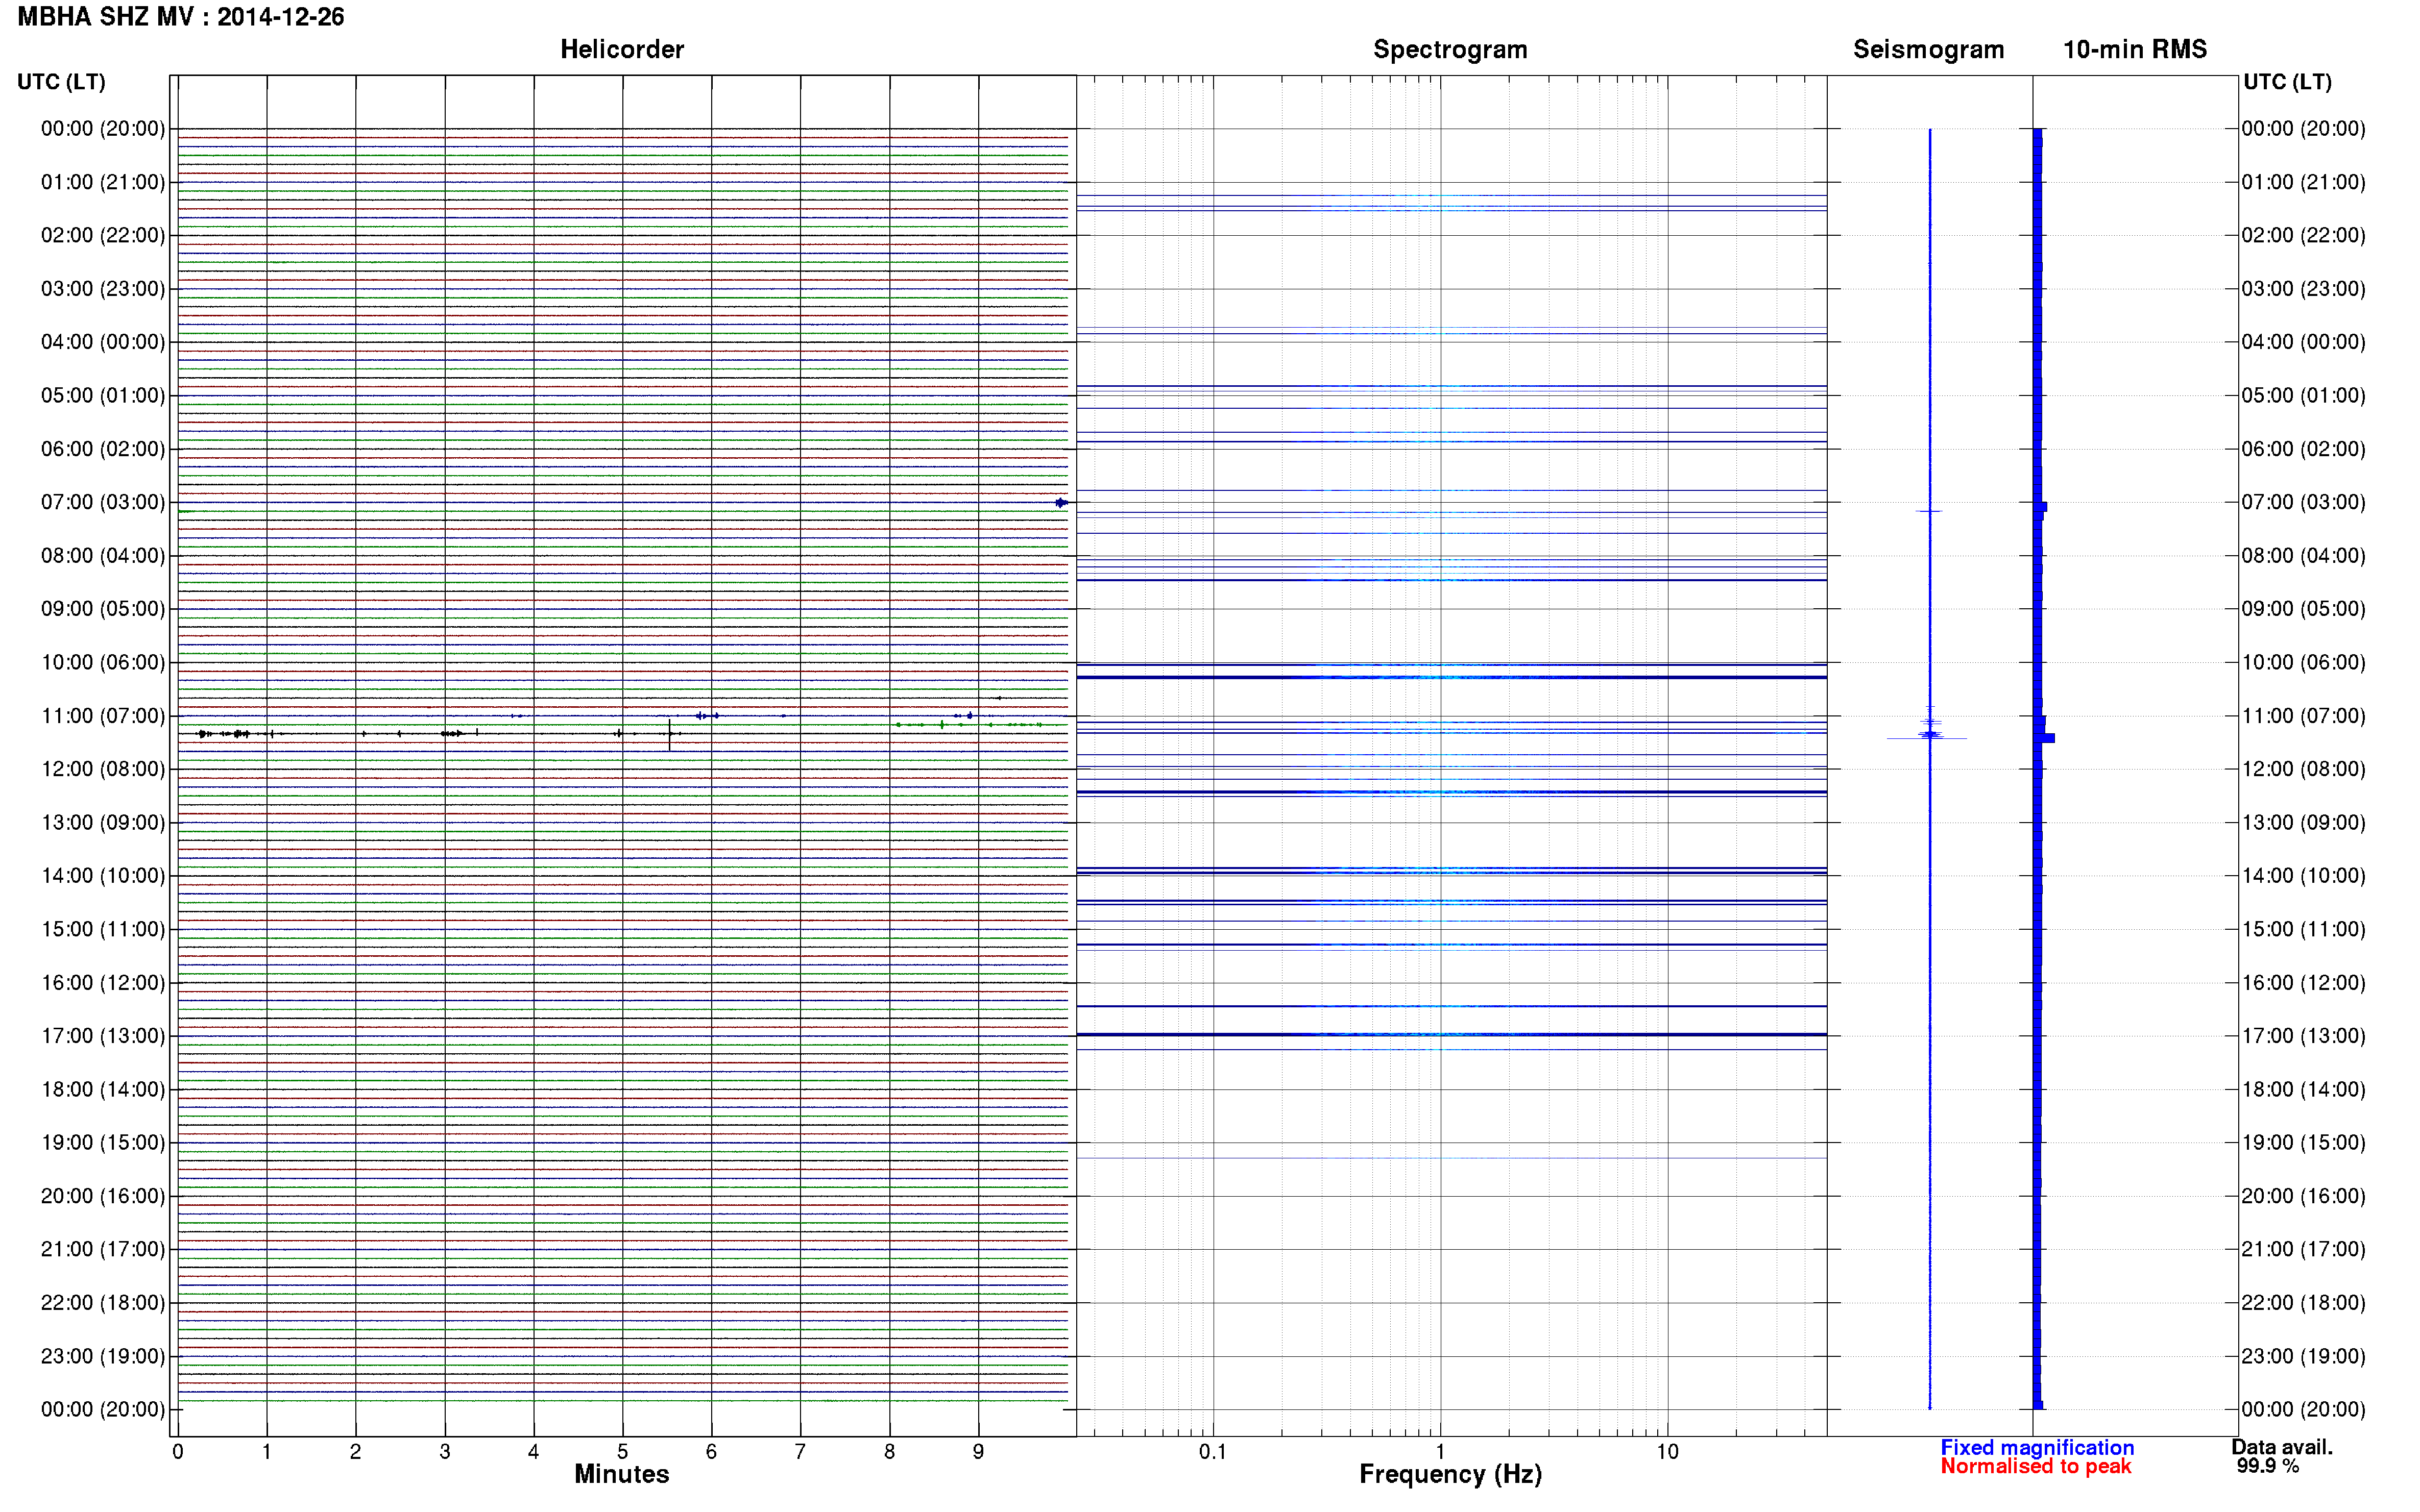
Task: Click the UTC (LT) label above the left time axis
Action: point(61,82)
